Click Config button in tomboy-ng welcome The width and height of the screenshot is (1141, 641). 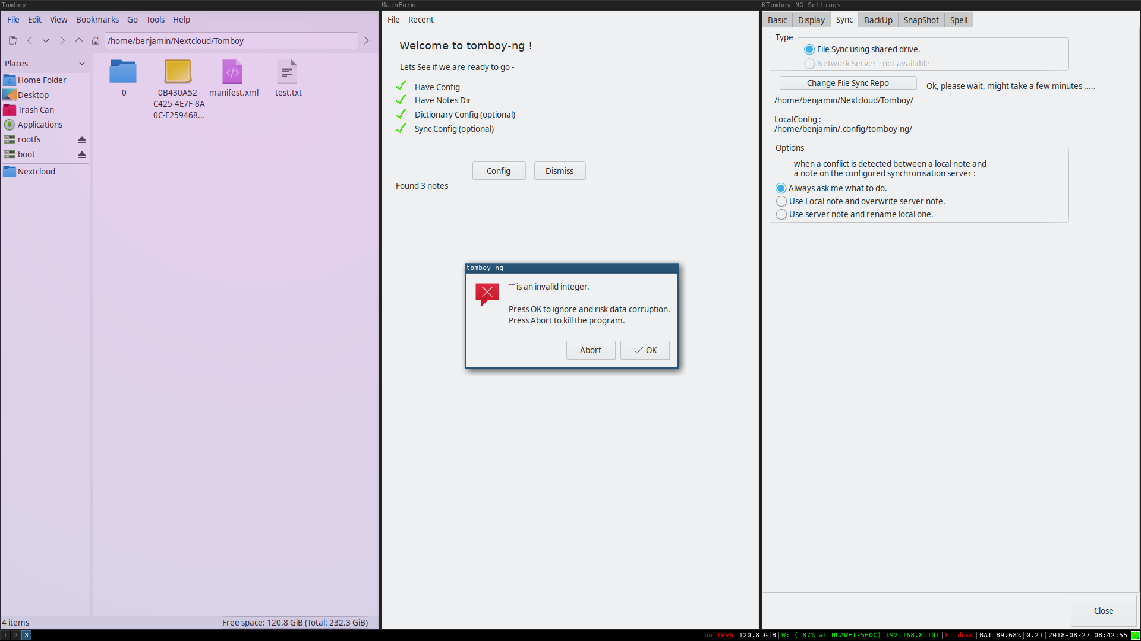click(499, 171)
